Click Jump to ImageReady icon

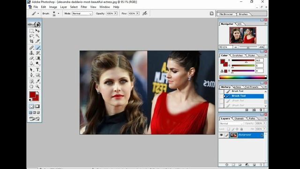[34, 119]
